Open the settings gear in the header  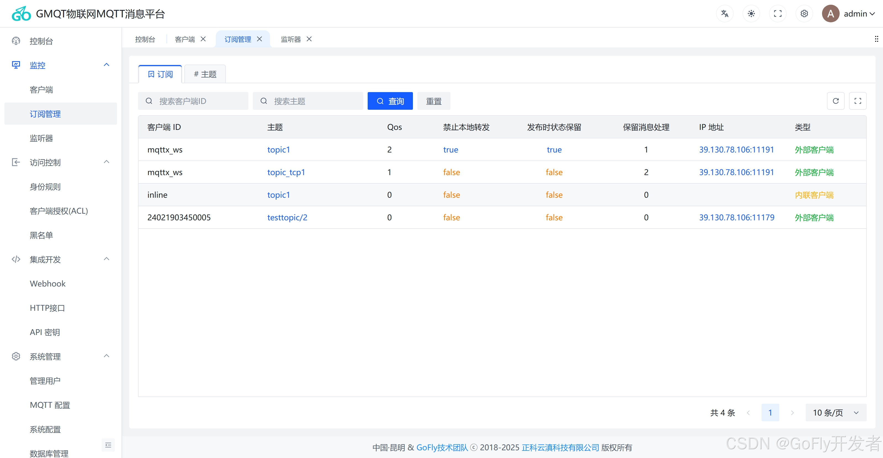[804, 14]
